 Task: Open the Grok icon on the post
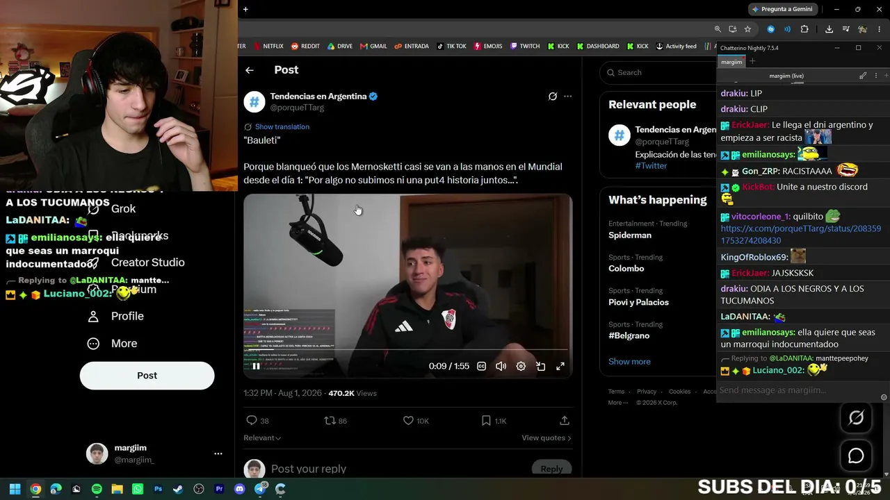point(553,97)
